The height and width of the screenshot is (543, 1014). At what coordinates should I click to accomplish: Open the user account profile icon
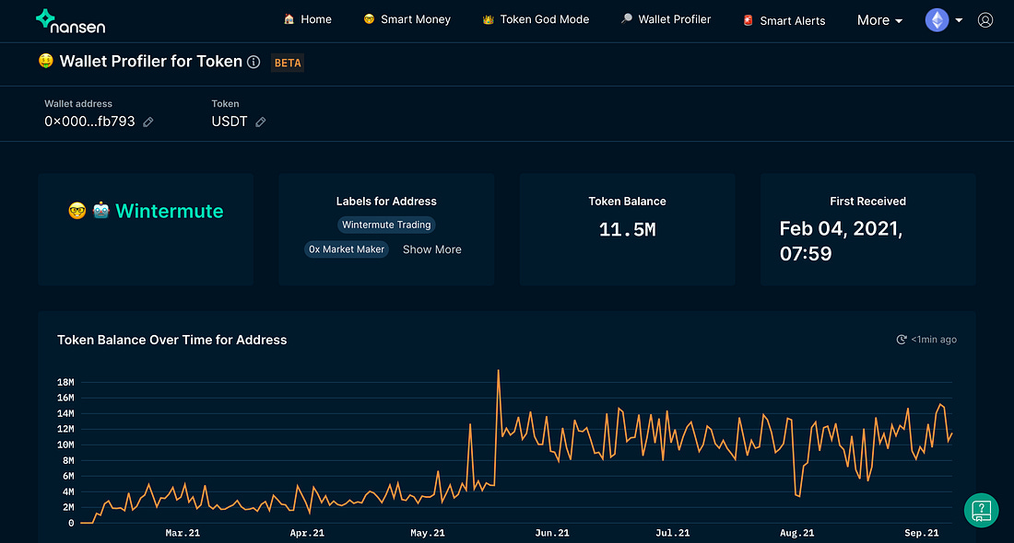click(985, 20)
